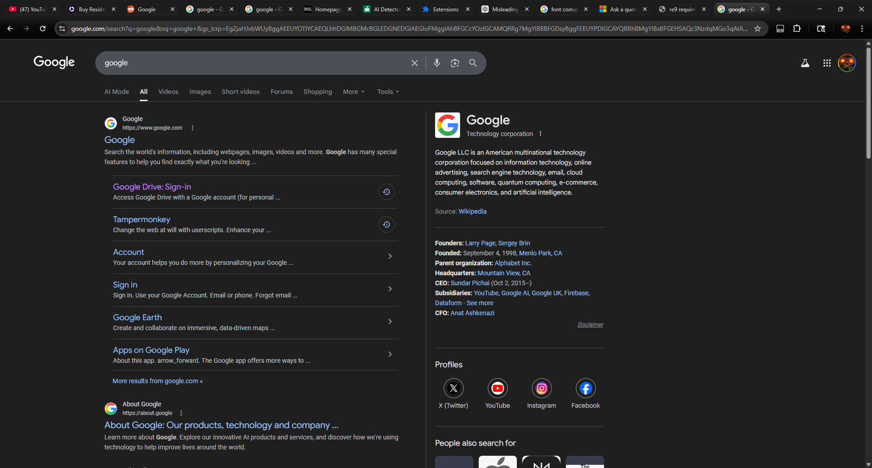Bookmark the page with the star icon
The width and height of the screenshot is (872, 468).
[758, 28]
